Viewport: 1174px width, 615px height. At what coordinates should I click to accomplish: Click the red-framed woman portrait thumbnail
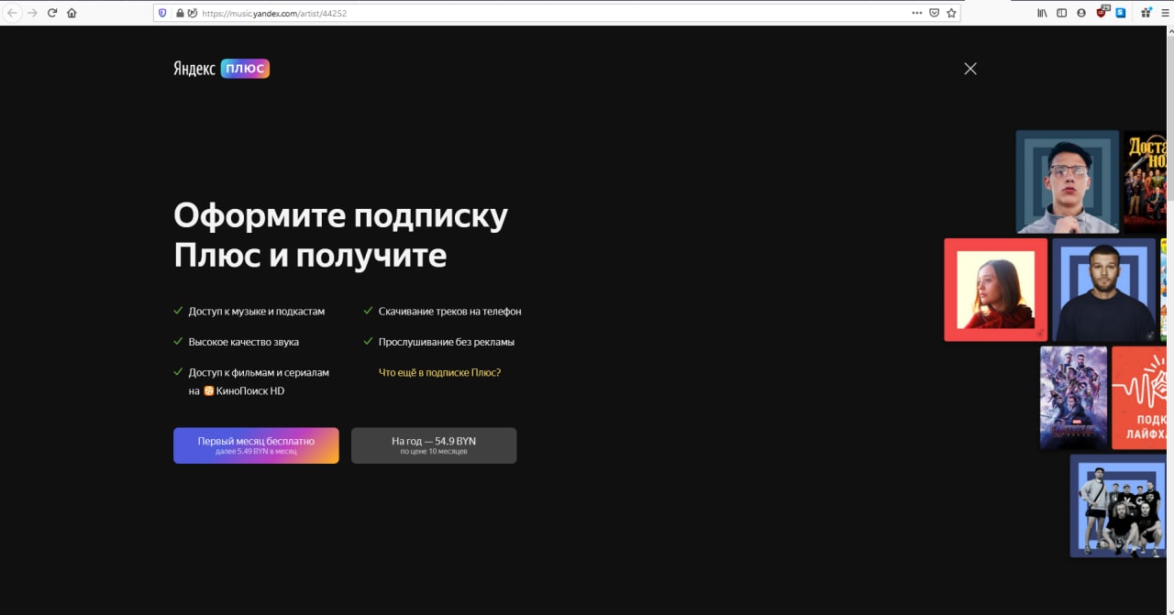[x=996, y=290]
